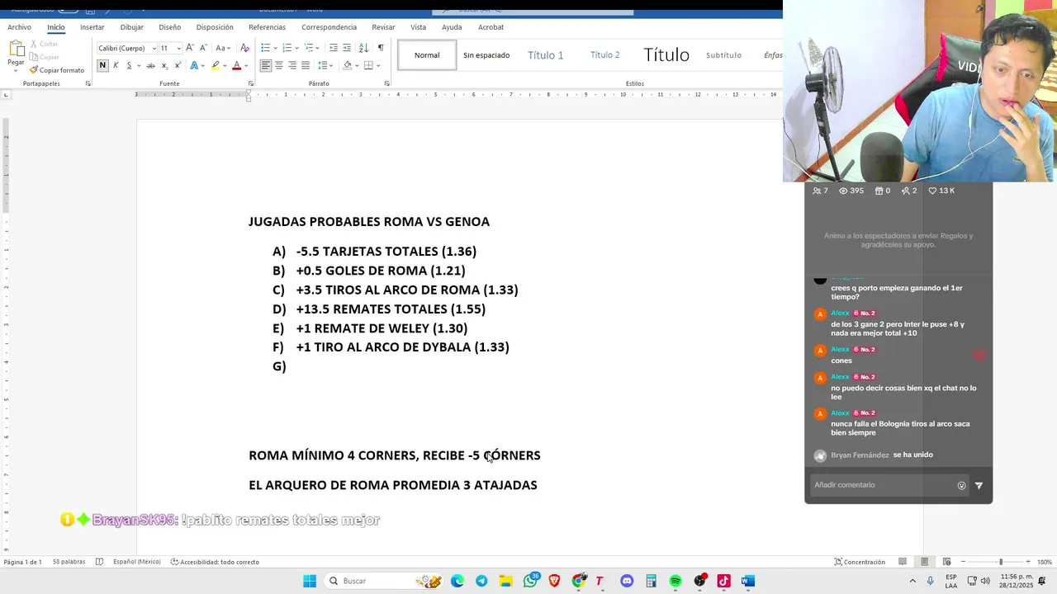This screenshot has height=594, width=1057.
Task: Decrease font size with A-down icon
Action: pyautogui.click(x=203, y=48)
